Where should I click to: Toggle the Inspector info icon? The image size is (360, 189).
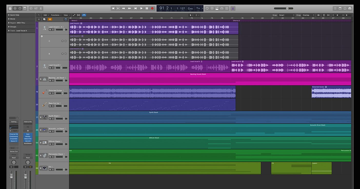(15, 8)
